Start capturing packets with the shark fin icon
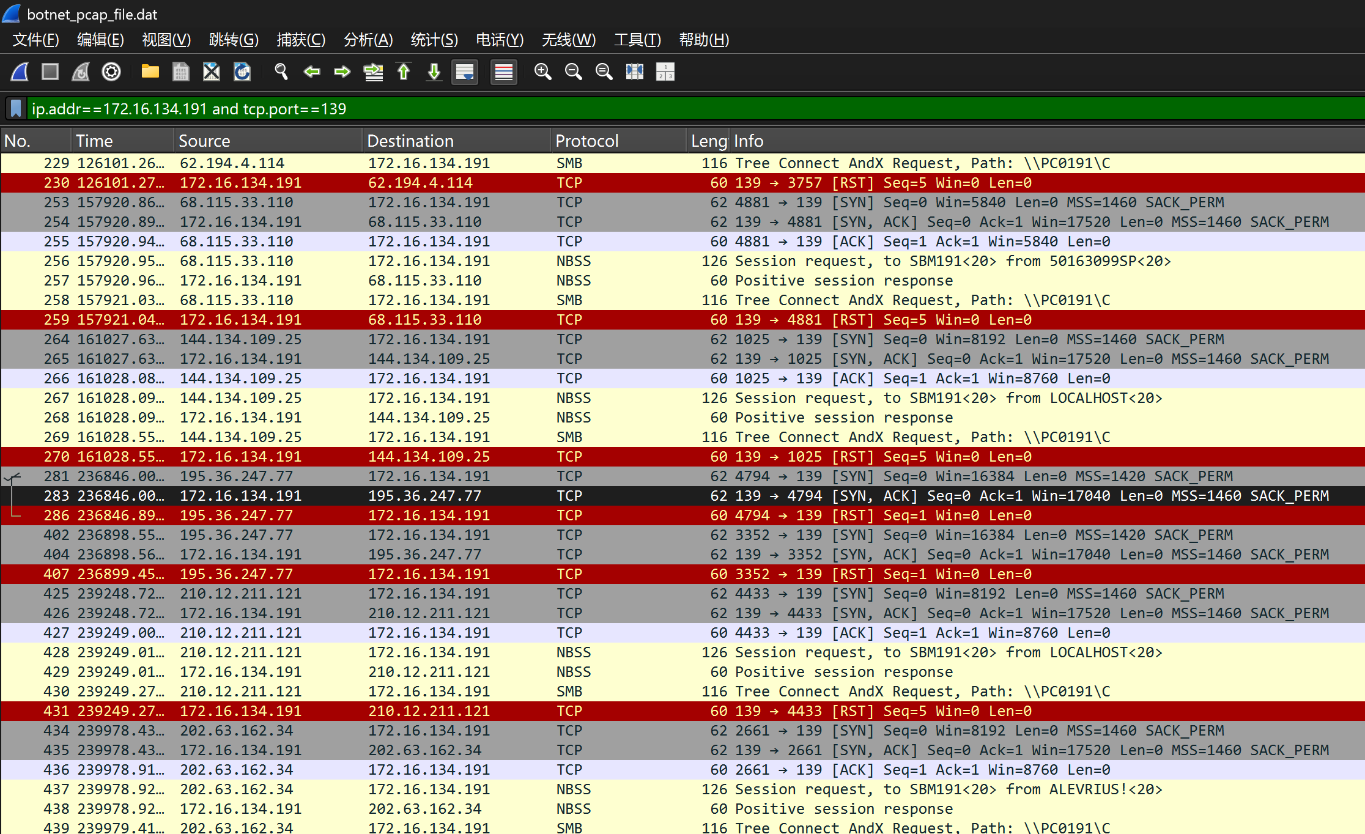This screenshot has height=834, width=1365. tap(20, 72)
